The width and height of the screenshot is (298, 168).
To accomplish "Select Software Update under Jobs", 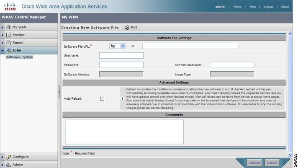I will [19, 57].
